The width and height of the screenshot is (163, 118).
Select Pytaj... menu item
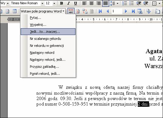click(48, 18)
